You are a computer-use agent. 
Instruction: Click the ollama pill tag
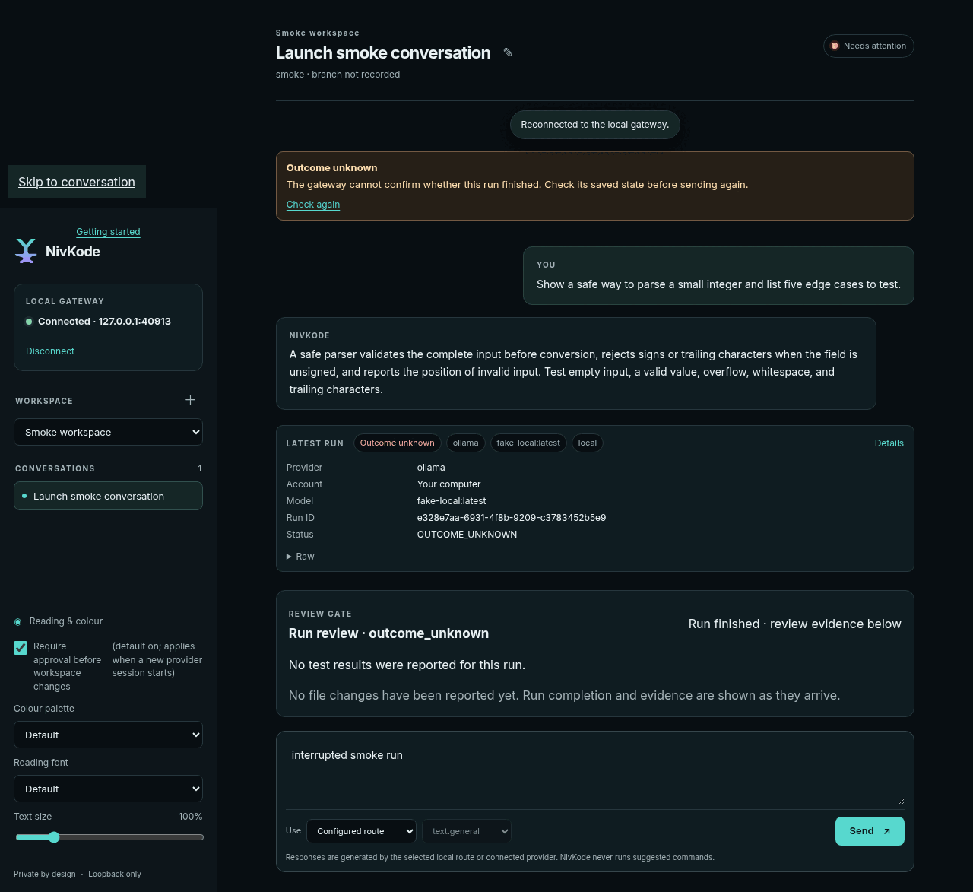[466, 443]
